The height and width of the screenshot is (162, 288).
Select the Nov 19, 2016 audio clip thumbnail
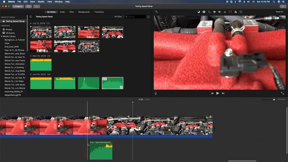41,65
